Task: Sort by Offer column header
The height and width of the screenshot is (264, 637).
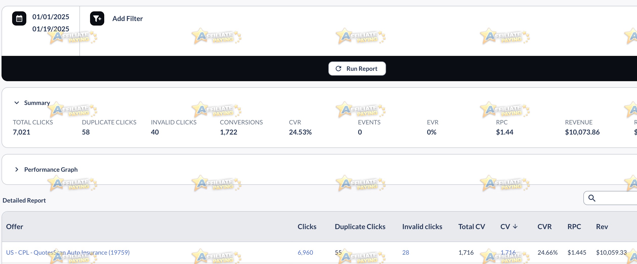Action: (15, 227)
